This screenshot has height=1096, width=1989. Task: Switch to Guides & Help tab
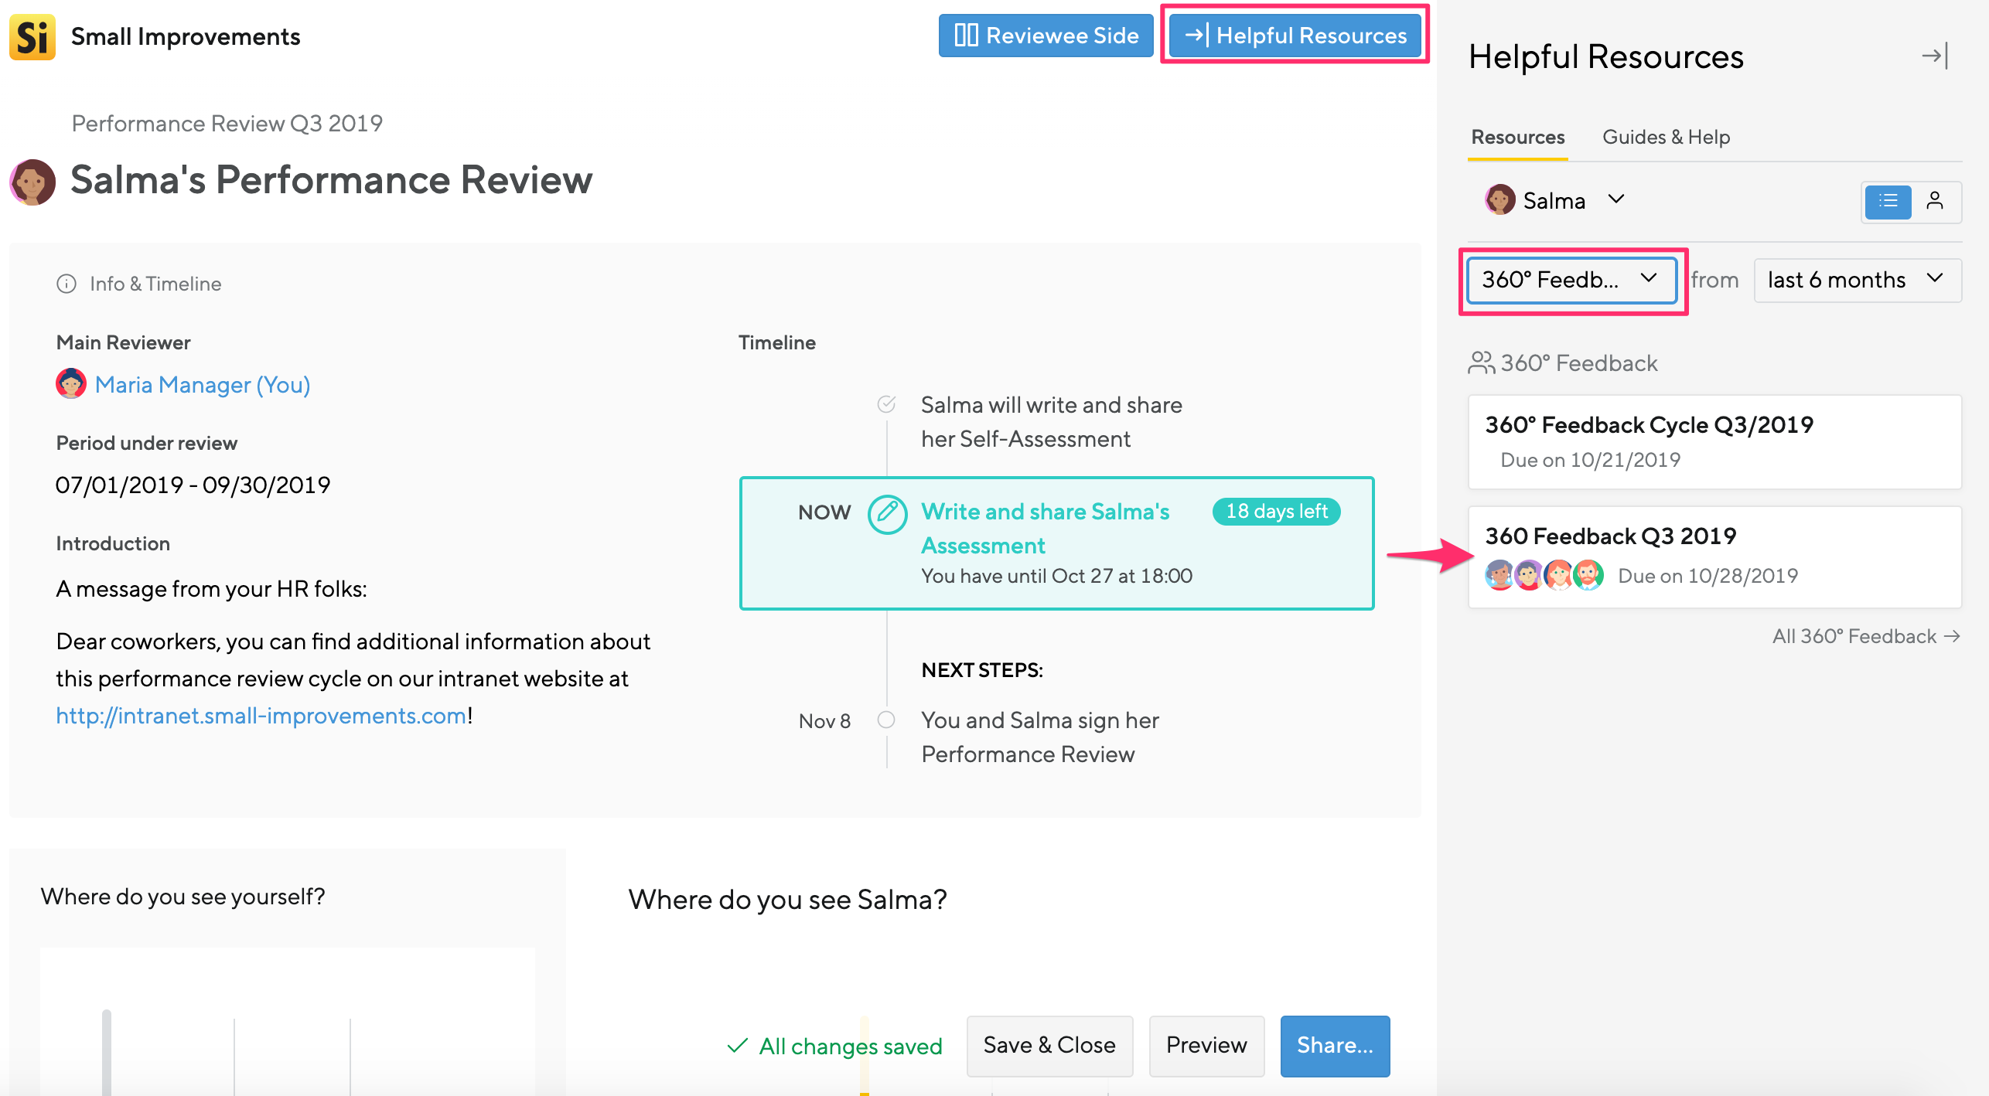1666,137
